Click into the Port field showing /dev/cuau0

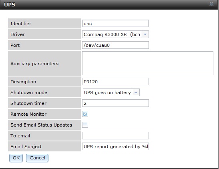(x=115, y=45)
